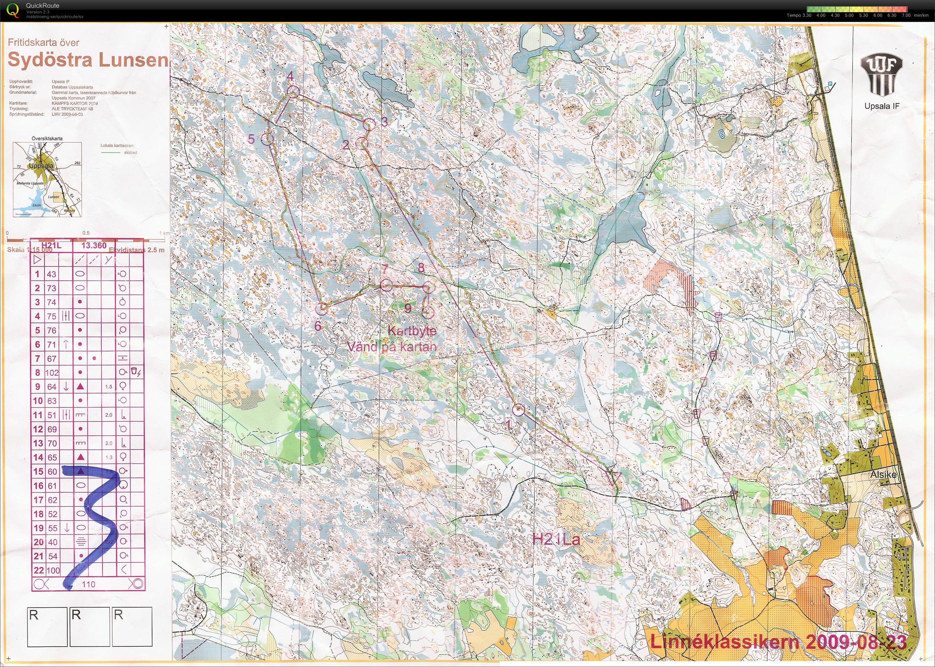
Task: Click the '7.00' tempo scale label
Action: pos(906,16)
